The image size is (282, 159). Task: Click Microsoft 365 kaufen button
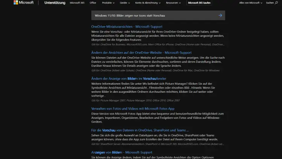click(x=199, y=3)
